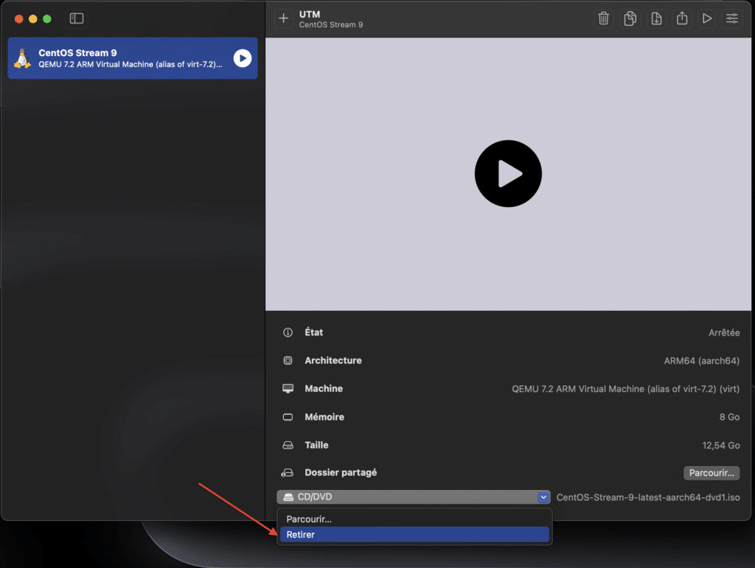Move the VM using the download document icon

pyautogui.click(x=656, y=18)
